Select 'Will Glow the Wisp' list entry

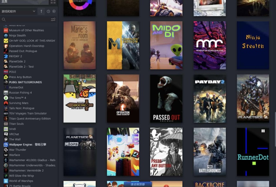point(21,176)
